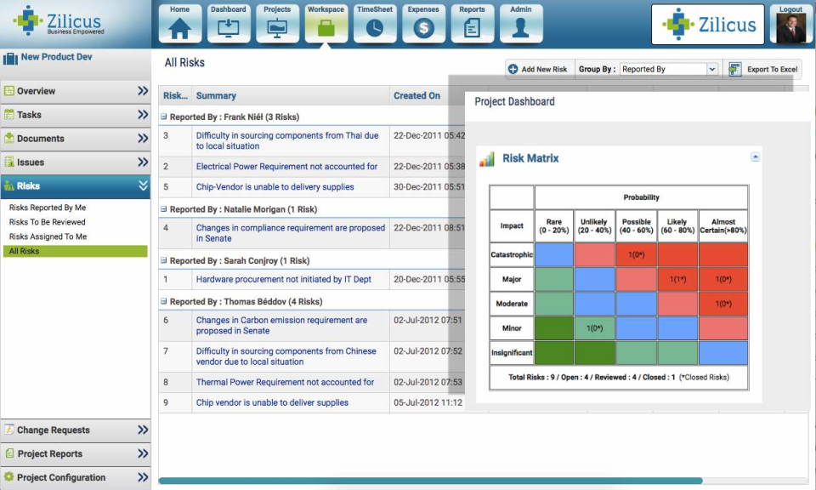Select the Home navigation icon
The image size is (816, 490).
(178, 28)
